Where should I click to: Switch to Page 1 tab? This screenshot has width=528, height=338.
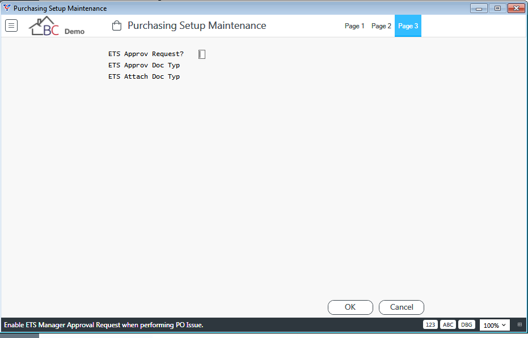click(354, 26)
